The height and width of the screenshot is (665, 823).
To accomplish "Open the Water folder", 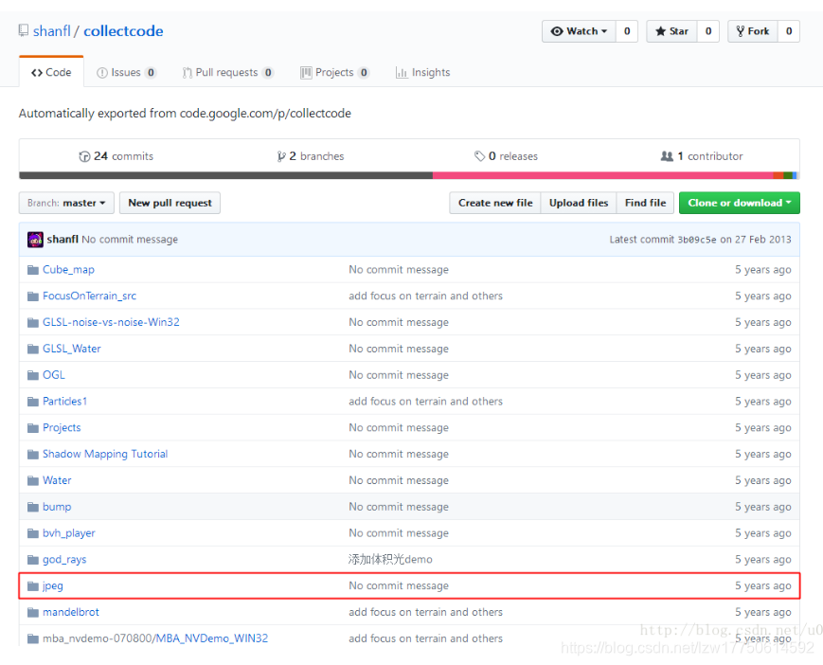I will pos(57,481).
